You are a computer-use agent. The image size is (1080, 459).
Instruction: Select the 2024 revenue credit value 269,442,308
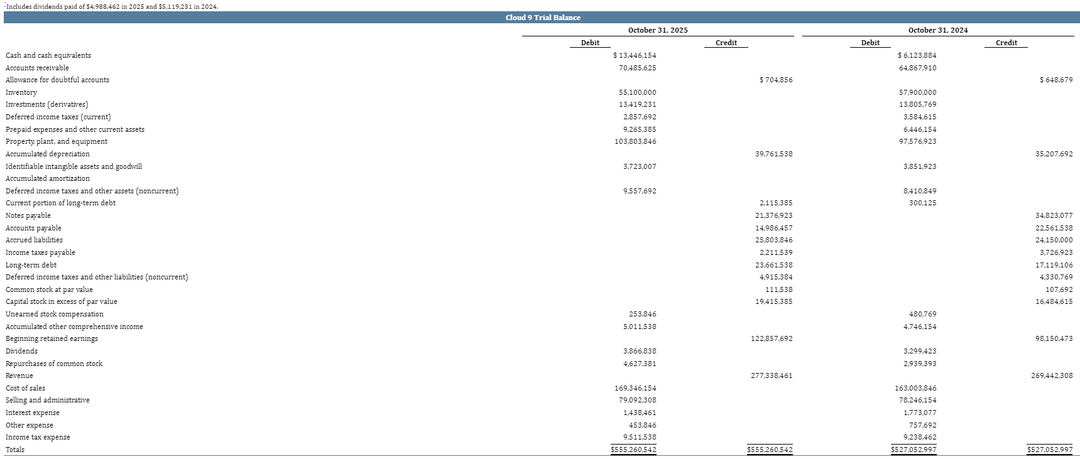point(1052,375)
